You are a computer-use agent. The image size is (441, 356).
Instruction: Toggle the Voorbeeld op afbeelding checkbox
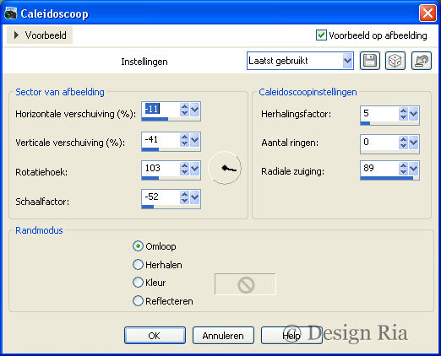(321, 35)
